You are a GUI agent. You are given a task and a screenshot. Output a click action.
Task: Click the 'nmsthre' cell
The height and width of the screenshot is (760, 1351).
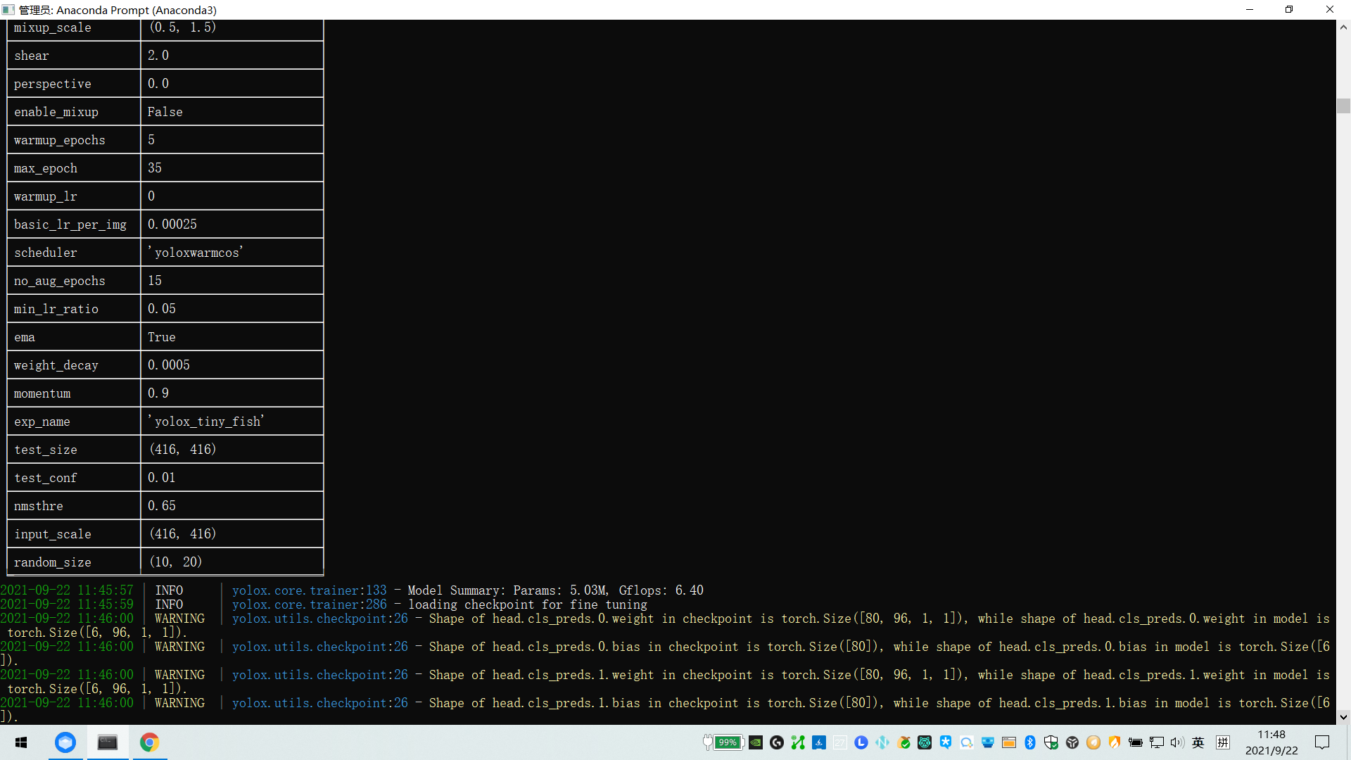click(x=74, y=506)
